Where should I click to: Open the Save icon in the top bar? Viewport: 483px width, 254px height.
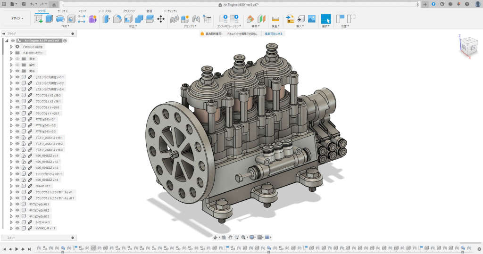click(x=23, y=4)
